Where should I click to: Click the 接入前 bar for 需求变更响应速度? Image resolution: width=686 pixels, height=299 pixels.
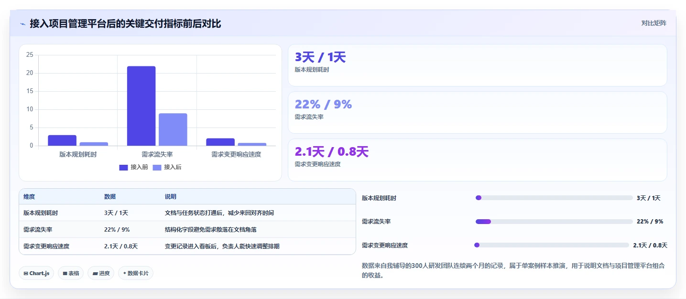(220, 142)
